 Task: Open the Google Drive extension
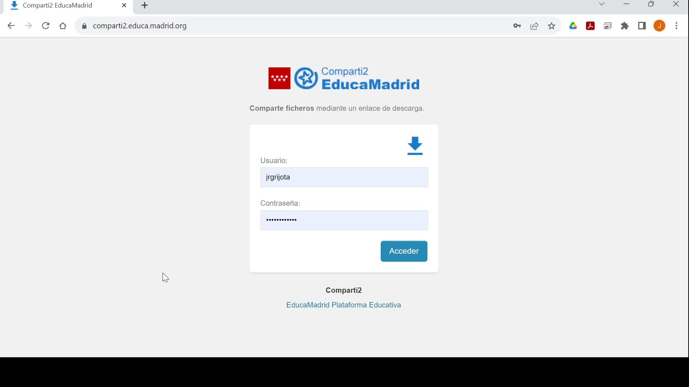point(573,26)
